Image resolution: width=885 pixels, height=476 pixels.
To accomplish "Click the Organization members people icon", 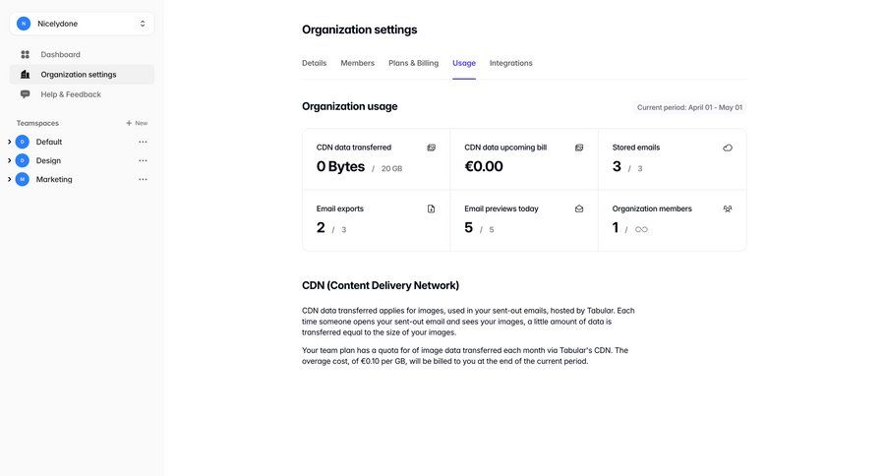I will coord(728,208).
